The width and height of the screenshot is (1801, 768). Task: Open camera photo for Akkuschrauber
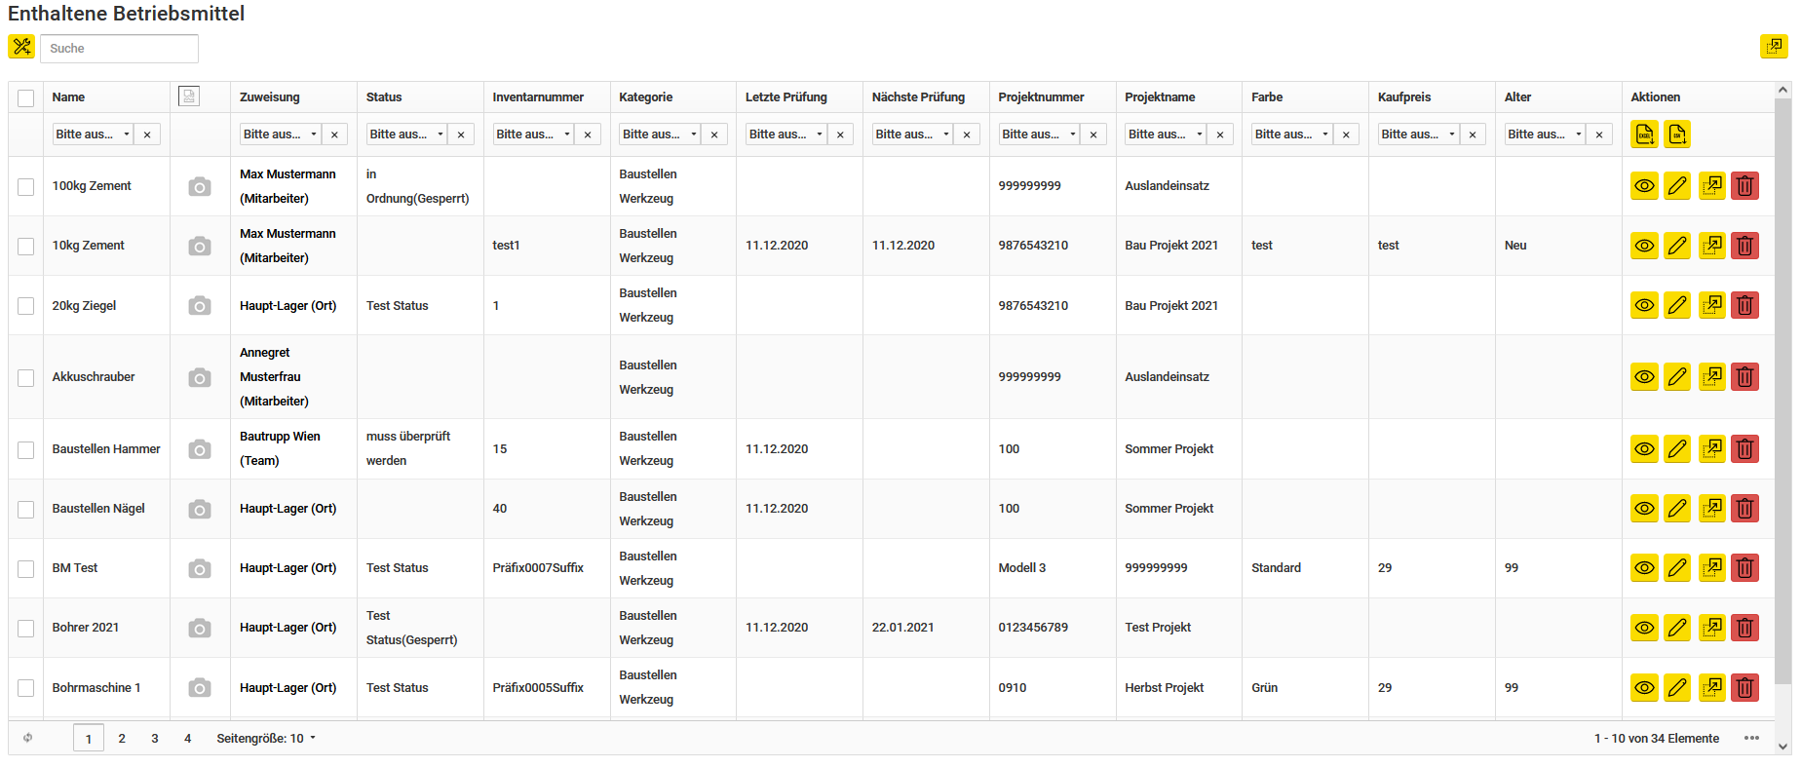pos(200,377)
